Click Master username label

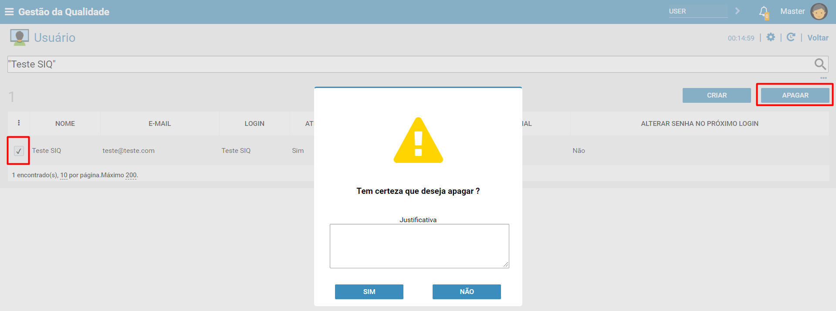[x=792, y=11]
